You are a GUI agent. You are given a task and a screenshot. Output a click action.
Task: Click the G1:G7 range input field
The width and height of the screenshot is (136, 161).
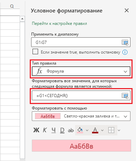point(81,42)
